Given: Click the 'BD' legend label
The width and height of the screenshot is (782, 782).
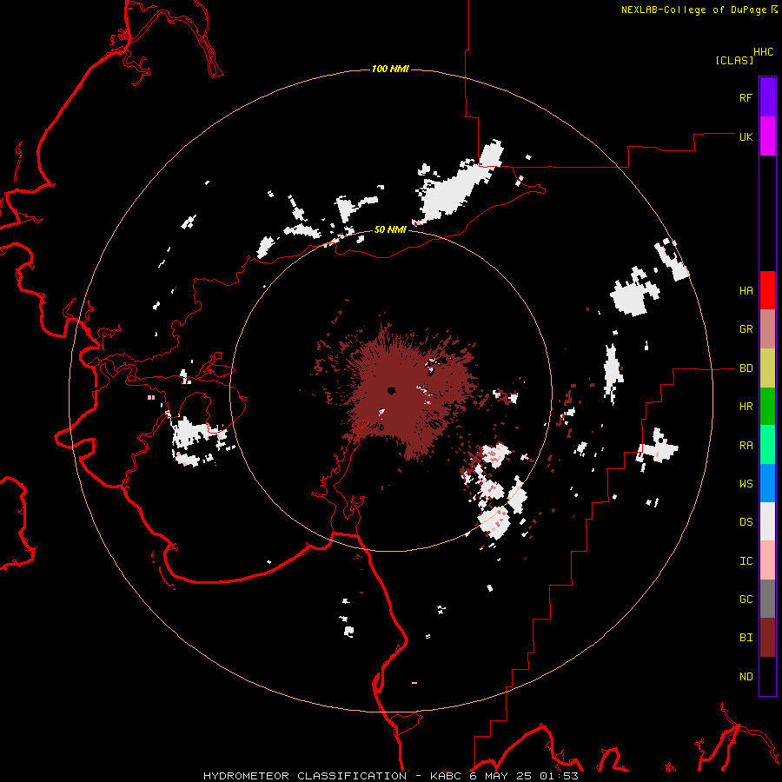Looking at the screenshot, I should (x=746, y=368).
